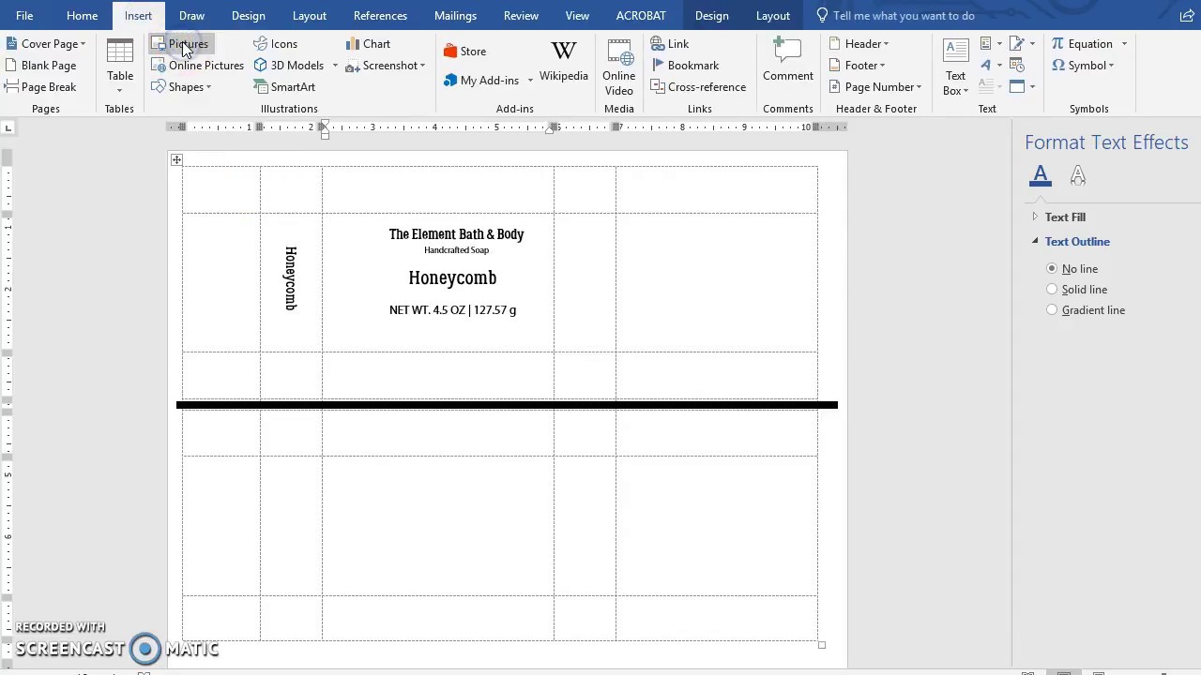
Task: Go to the Review tab
Action: tap(521, 16)
